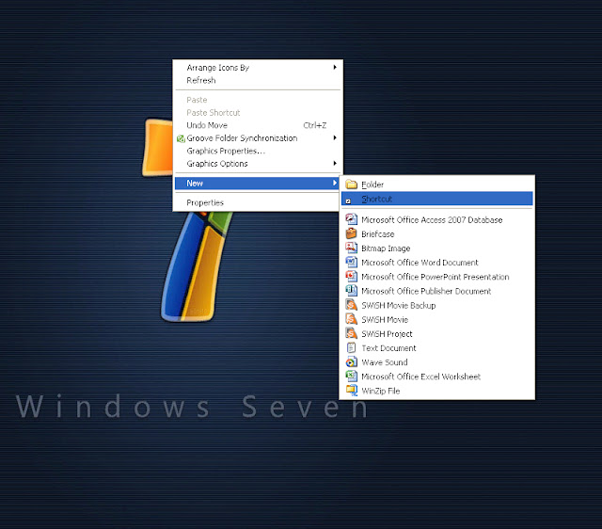Expand the Graphics Options submenu arrow
The width and height of the screenshot is (602, 529).
coord(335,163)
